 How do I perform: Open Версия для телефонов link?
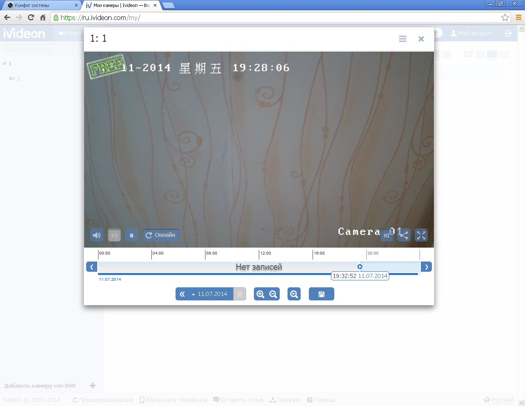173,400
